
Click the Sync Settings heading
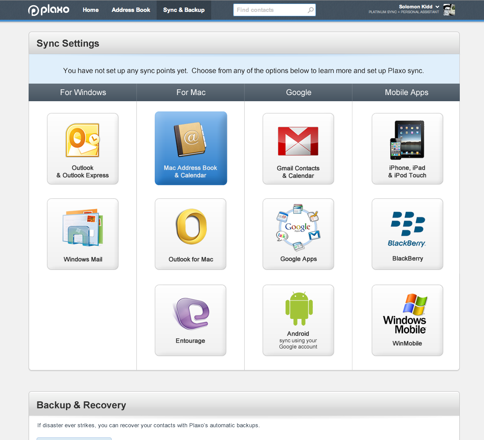pyautogui.click(x=68, y=43)
